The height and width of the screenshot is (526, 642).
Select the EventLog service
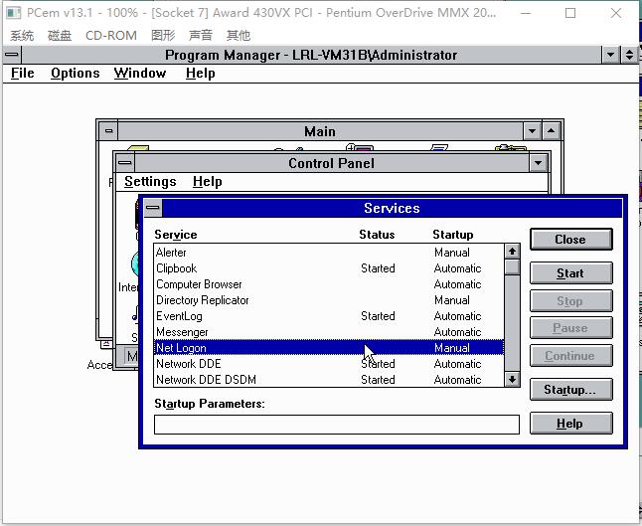tap(329, 316)
